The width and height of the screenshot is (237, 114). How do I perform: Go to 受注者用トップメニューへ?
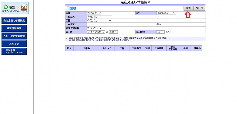[x=14, y=51]
